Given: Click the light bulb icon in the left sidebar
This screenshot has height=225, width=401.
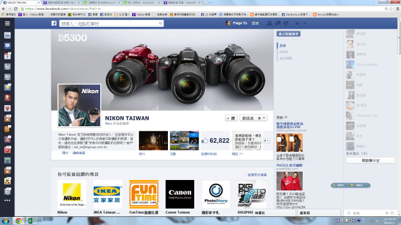Looking at the screenshot, I should (x=8, y=87).
